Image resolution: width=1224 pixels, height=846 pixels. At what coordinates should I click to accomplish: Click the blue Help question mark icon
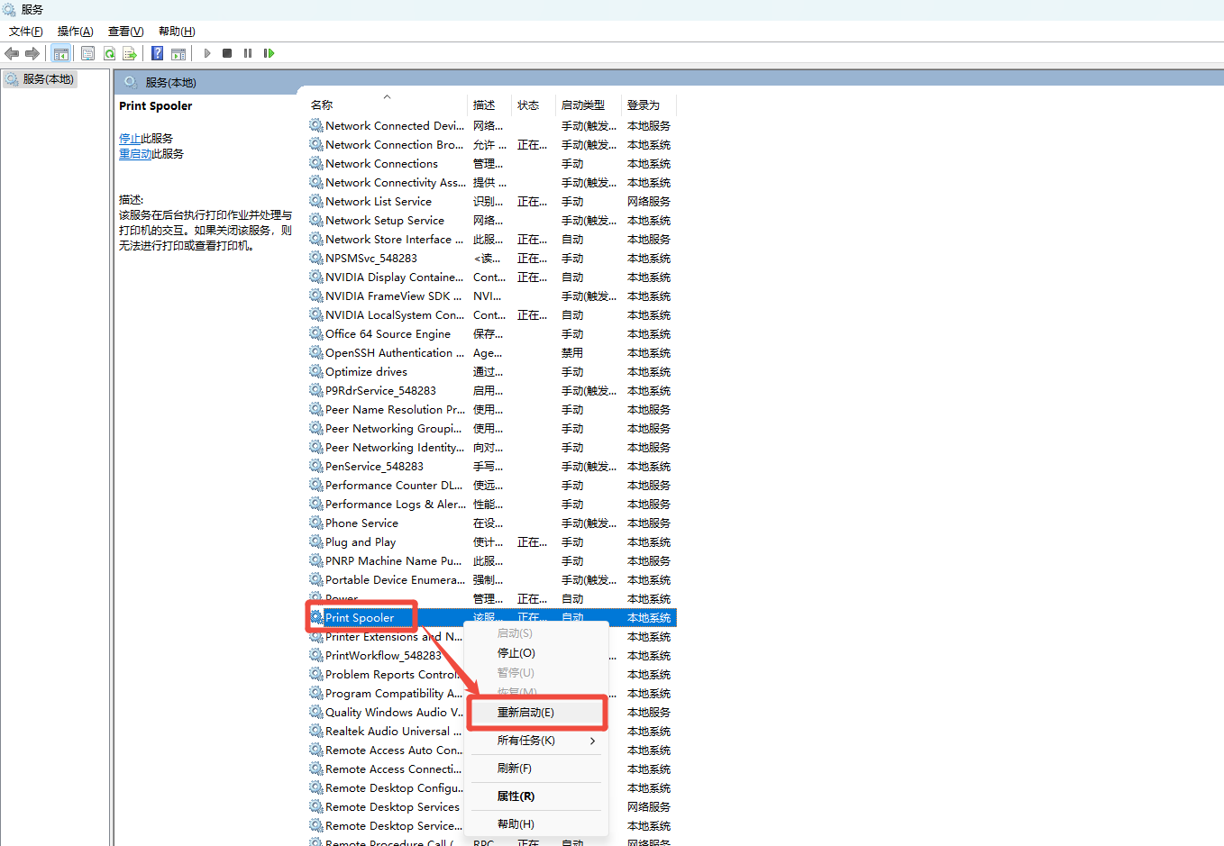[157, 54]
